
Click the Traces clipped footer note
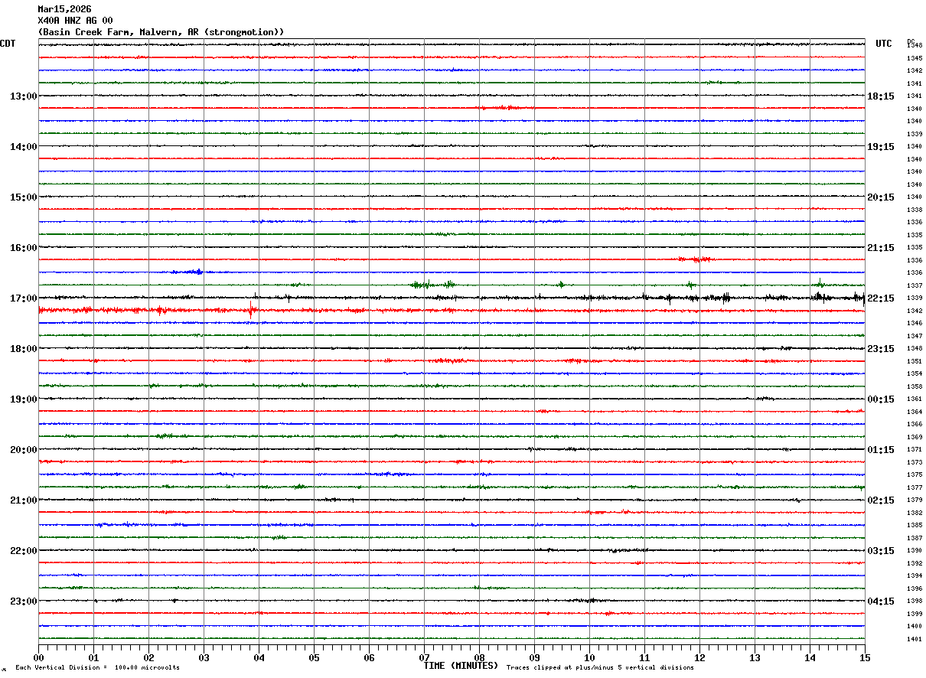[x=600, y=668]
